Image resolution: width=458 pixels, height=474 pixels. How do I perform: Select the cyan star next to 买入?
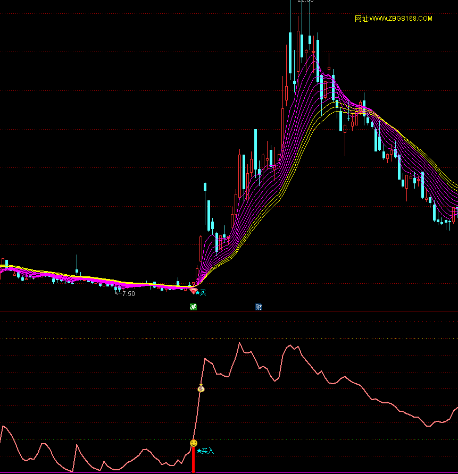click(199, 451)
